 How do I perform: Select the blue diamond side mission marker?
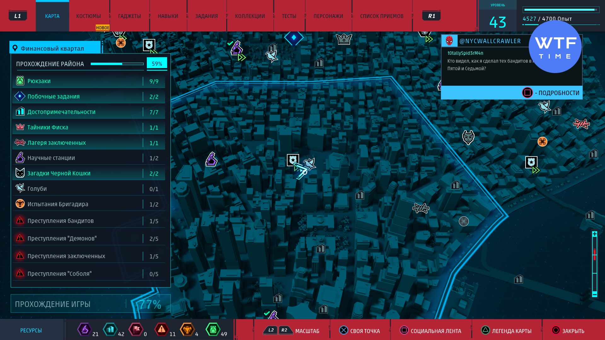pos(294,38)
